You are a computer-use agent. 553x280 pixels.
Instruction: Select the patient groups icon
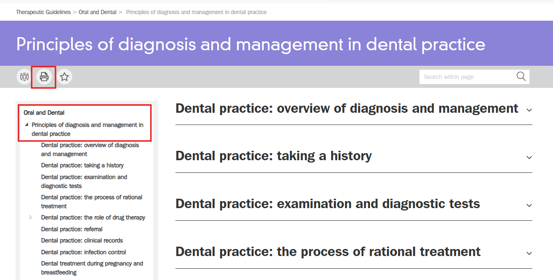(x=24, y=76)
